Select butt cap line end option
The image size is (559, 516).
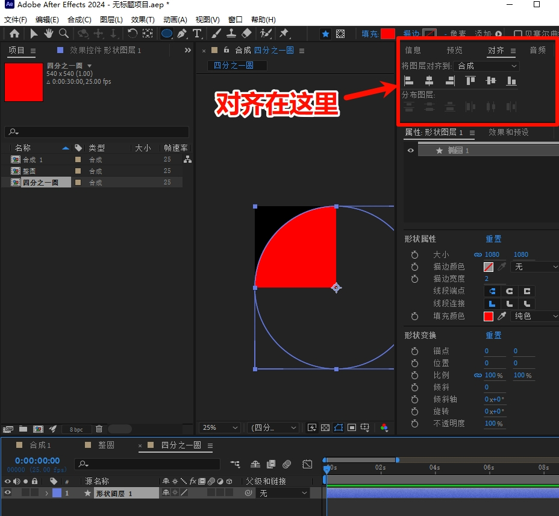pos(492,291)
